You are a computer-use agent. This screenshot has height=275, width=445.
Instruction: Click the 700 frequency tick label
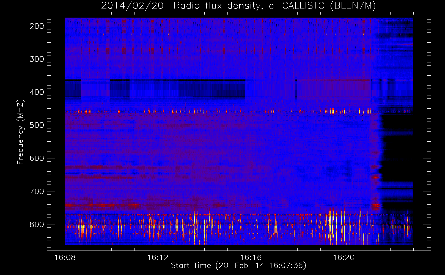(37, 191)
